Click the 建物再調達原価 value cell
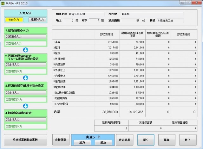The width and height of the screenshot is (203, 149). [111, 128]
